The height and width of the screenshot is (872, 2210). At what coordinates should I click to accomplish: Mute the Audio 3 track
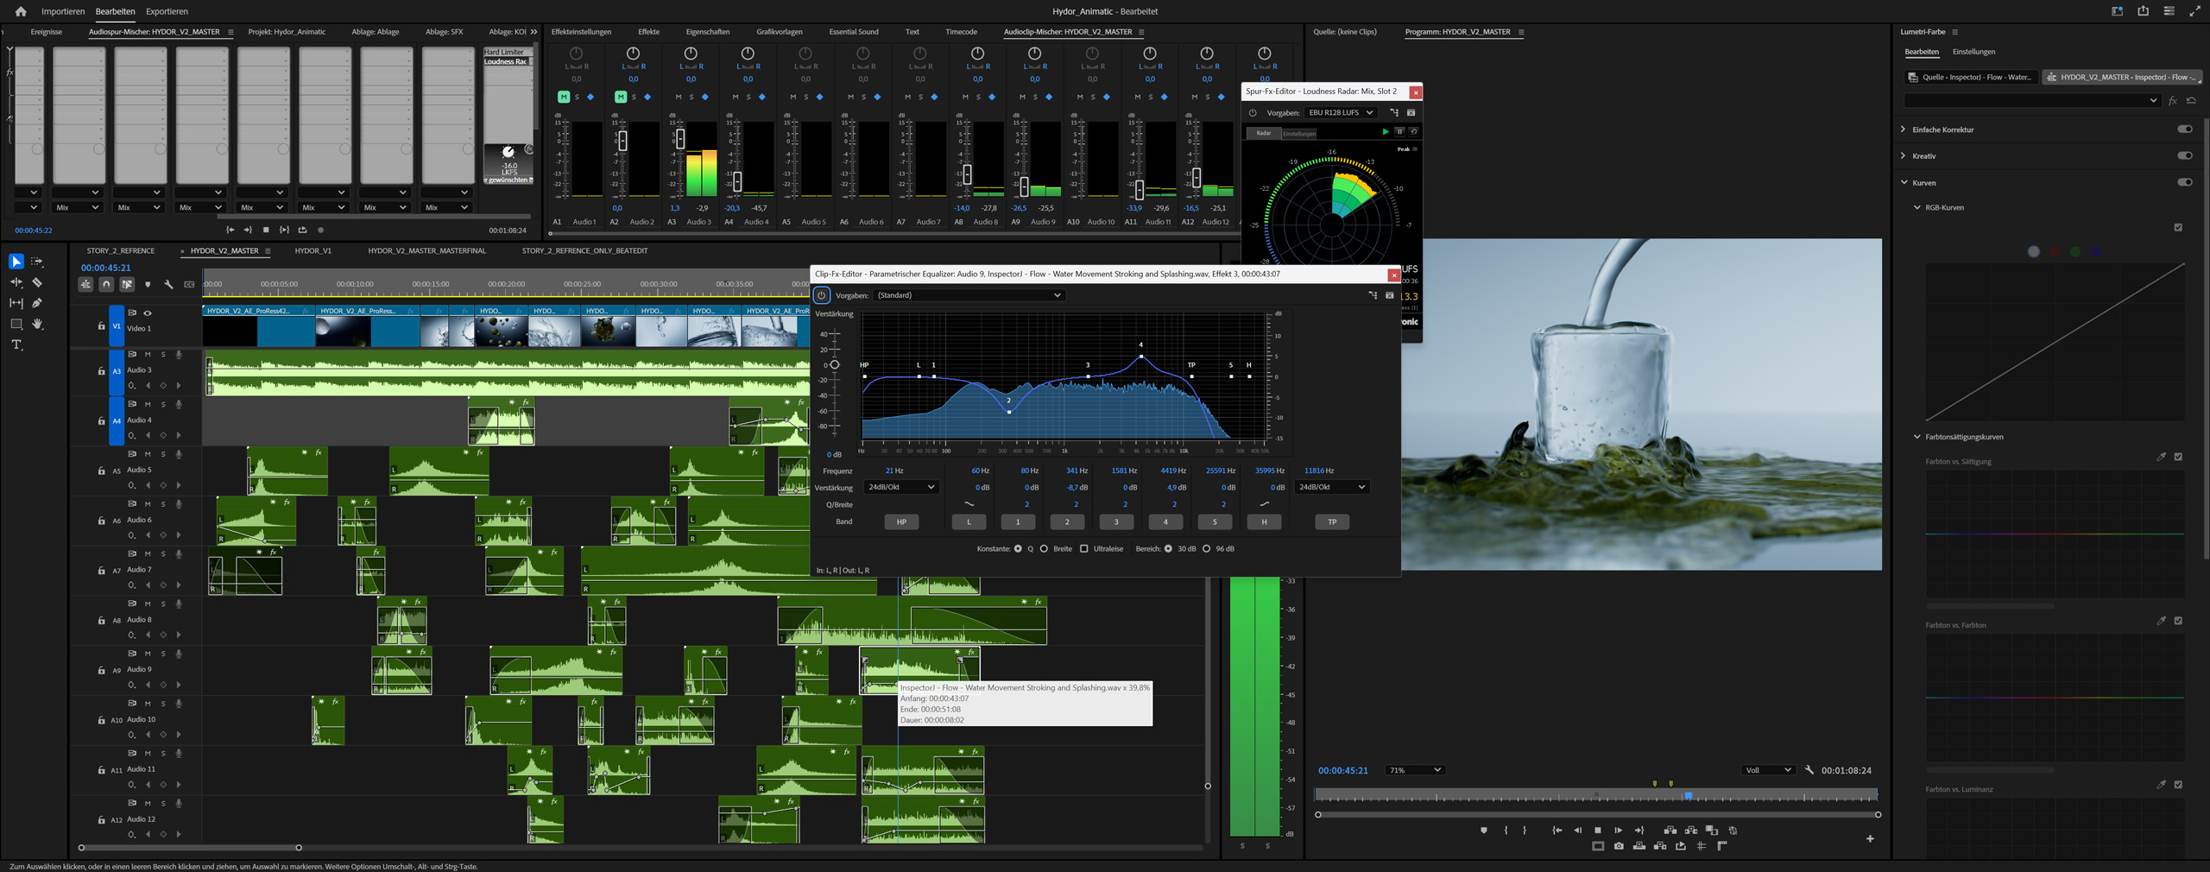[148, 354]
